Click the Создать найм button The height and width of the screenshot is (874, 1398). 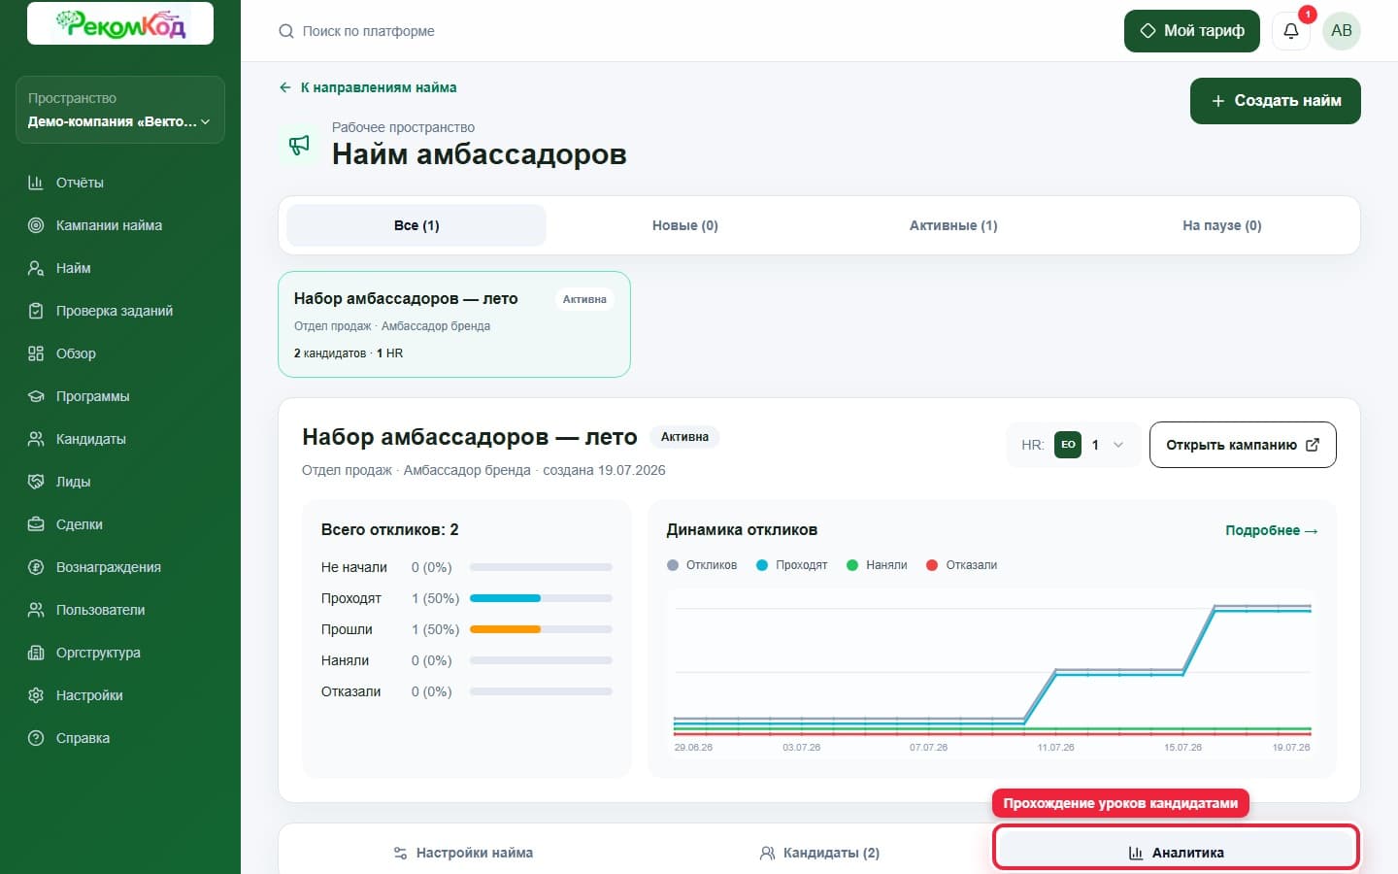click(x=1276, y=101)
